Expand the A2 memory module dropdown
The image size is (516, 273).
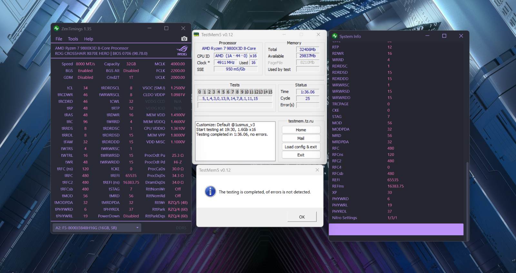click(97, 228)
